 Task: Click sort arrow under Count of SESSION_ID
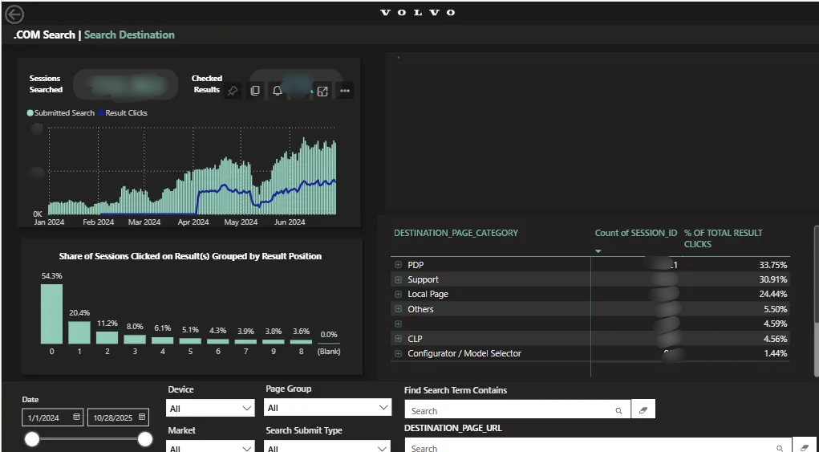point(598,251)
